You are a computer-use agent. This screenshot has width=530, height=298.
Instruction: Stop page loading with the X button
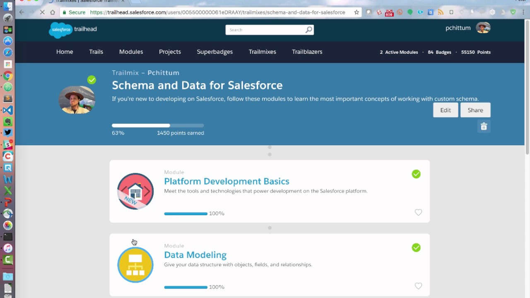[x=42, y=12]
